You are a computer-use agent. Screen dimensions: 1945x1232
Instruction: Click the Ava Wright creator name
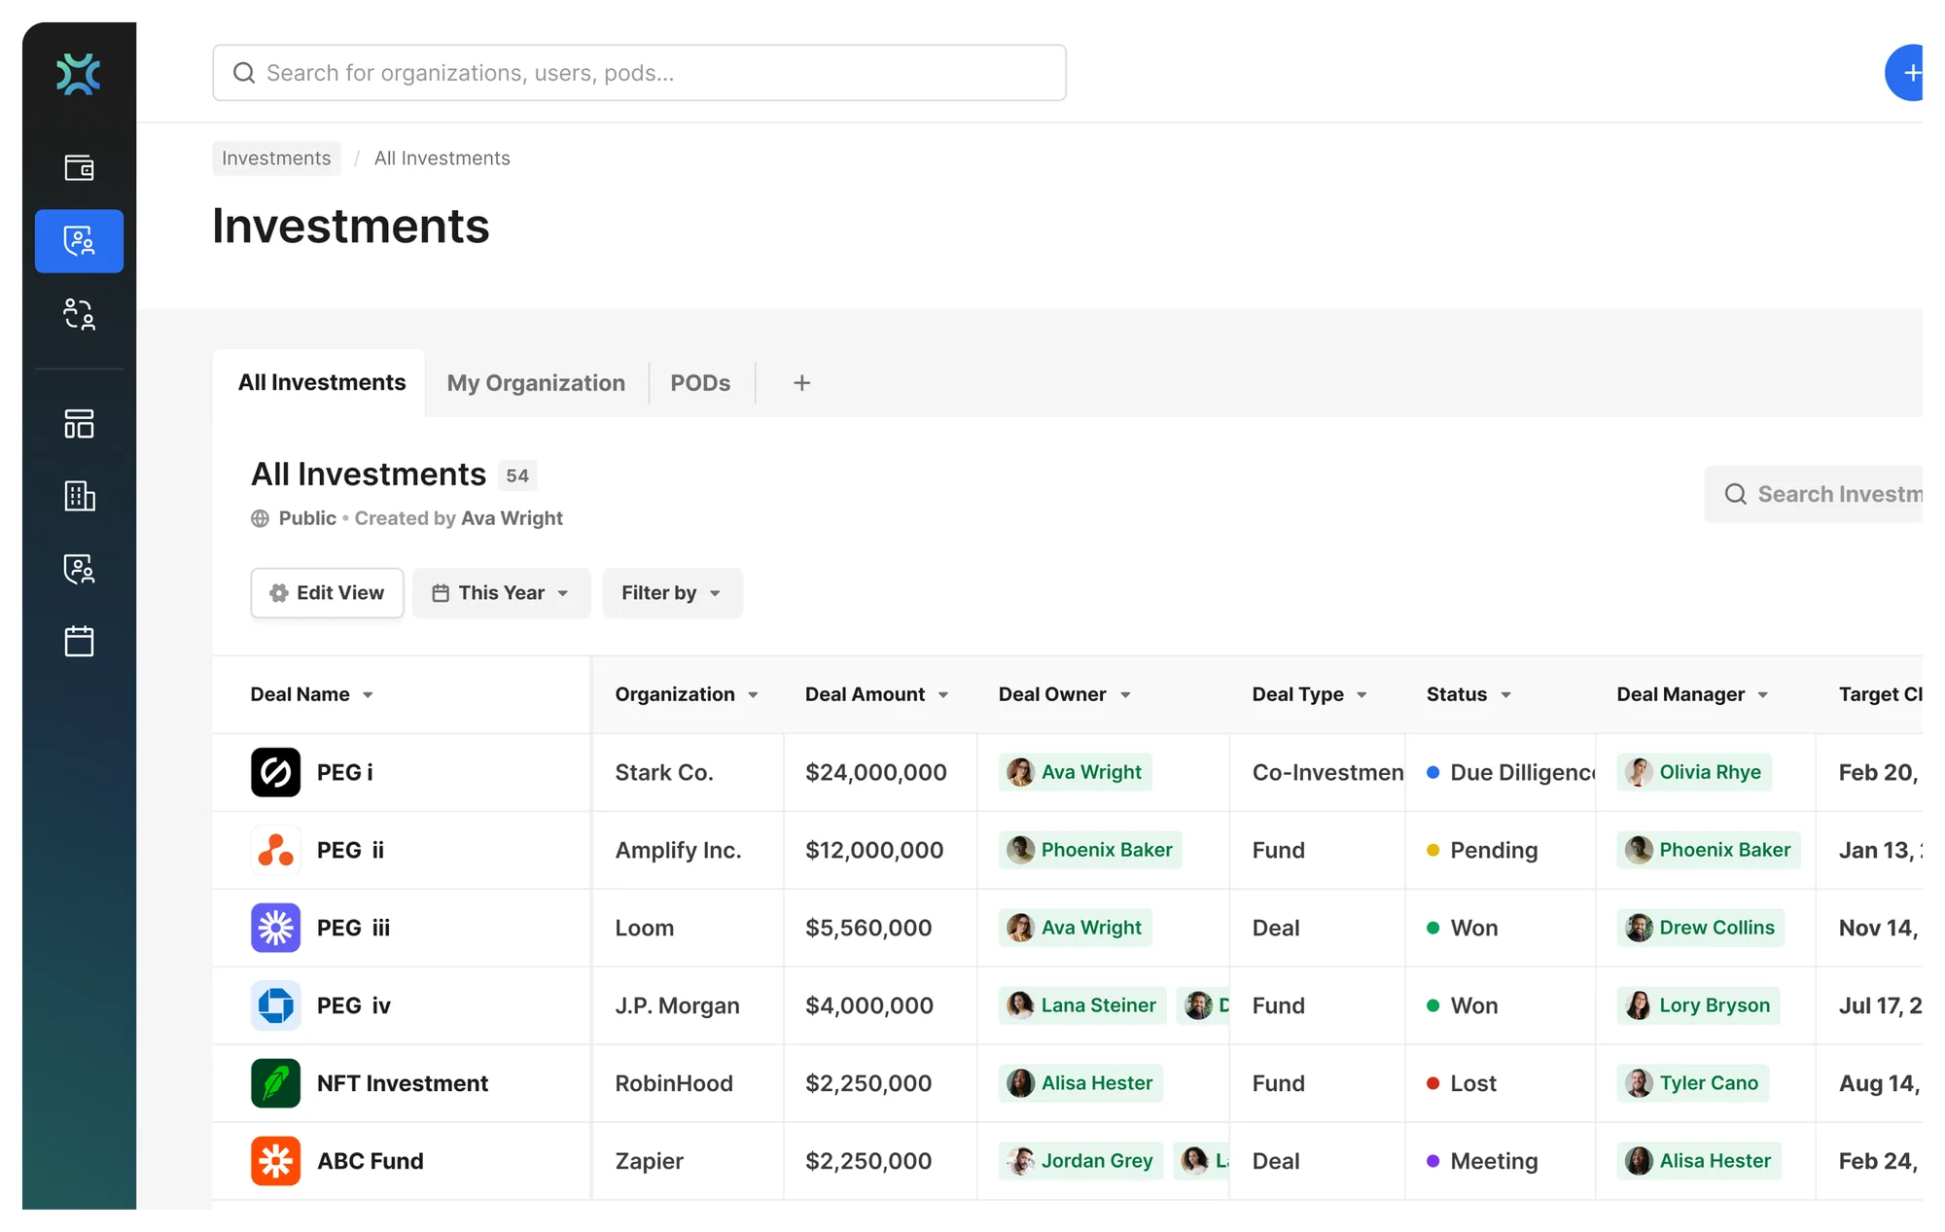pyautogui.click(x=512, y=518)
